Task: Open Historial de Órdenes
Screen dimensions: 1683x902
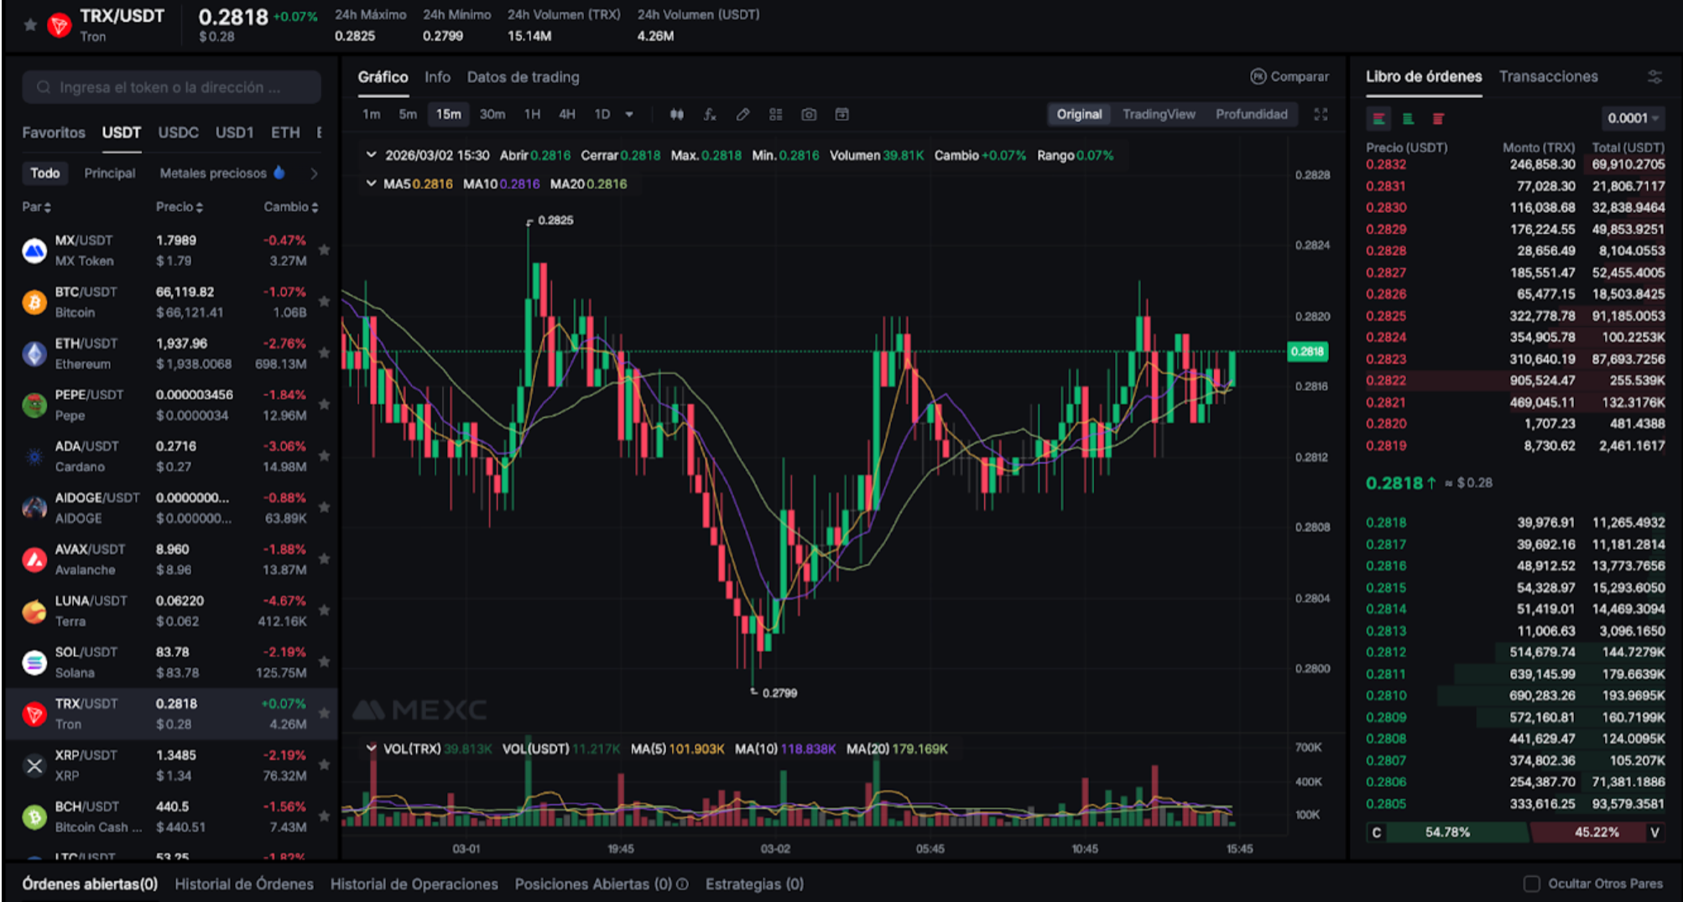Action: point(244,884)
